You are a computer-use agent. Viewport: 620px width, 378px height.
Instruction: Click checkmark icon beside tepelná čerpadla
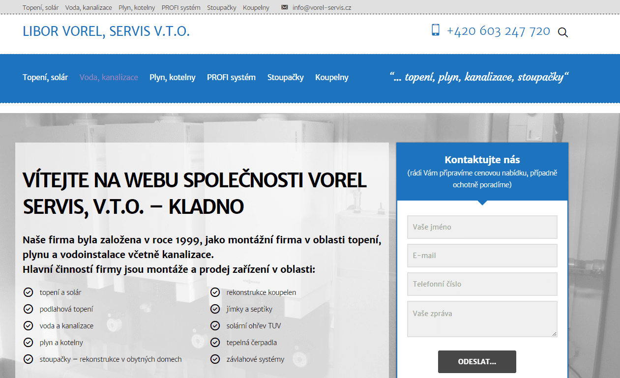215,343
